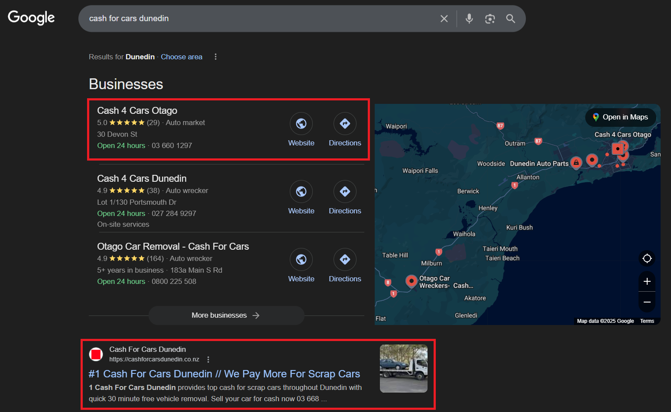
Task: Expand More businesses results
Action: (x=226, y=315)
